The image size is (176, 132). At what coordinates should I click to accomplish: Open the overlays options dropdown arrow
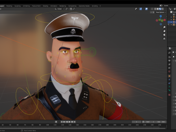pos(149,9)
